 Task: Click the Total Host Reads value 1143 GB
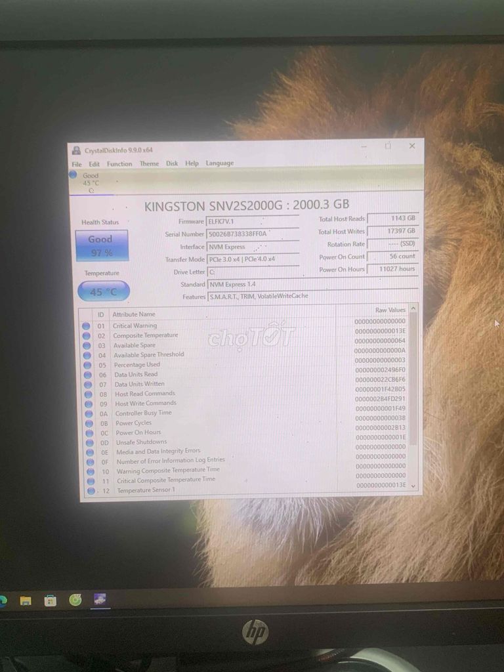392,218
